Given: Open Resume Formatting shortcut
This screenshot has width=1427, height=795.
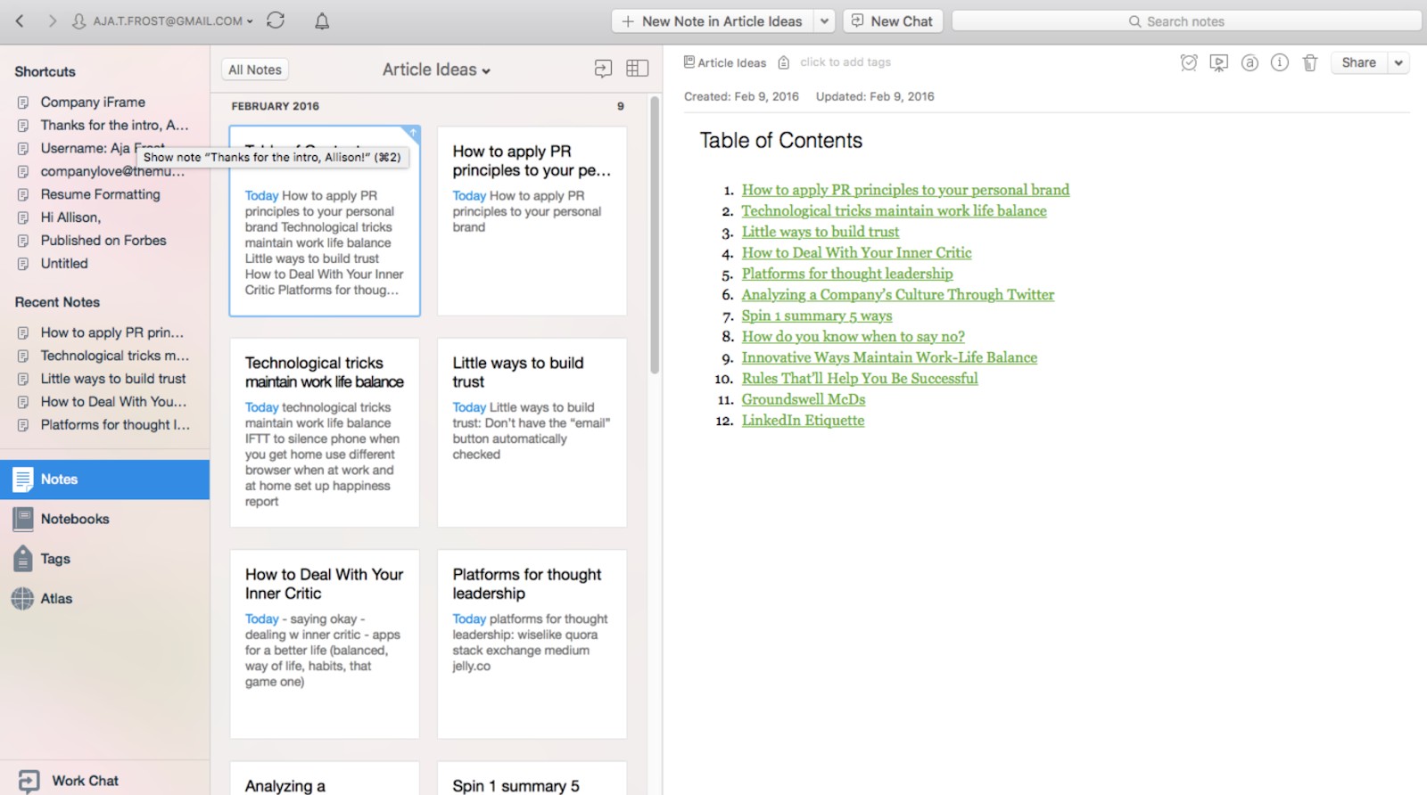Looking at the screenshot, I should [100, 194].
